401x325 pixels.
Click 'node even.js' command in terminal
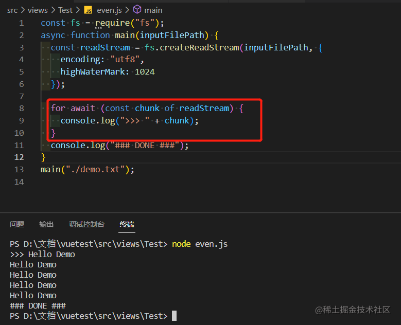(200, 244)
